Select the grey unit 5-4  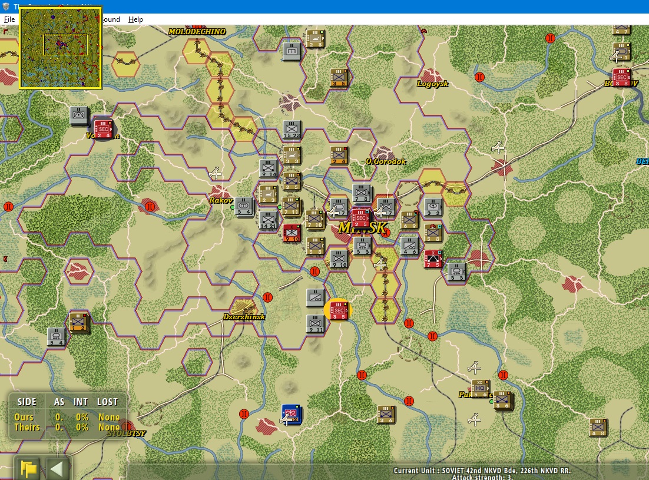(56, 336)
